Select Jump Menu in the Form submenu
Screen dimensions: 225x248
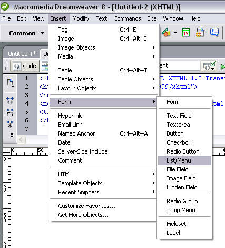coord(184,210)
